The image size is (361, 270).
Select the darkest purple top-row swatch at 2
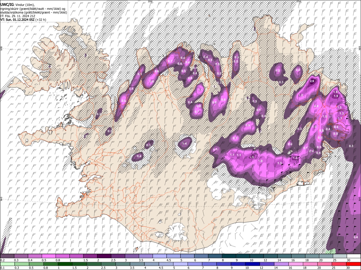coord(104,256)
